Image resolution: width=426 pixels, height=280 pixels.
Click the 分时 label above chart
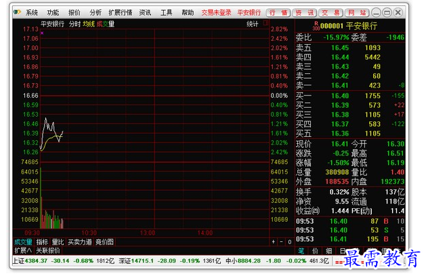pos(74,24)
